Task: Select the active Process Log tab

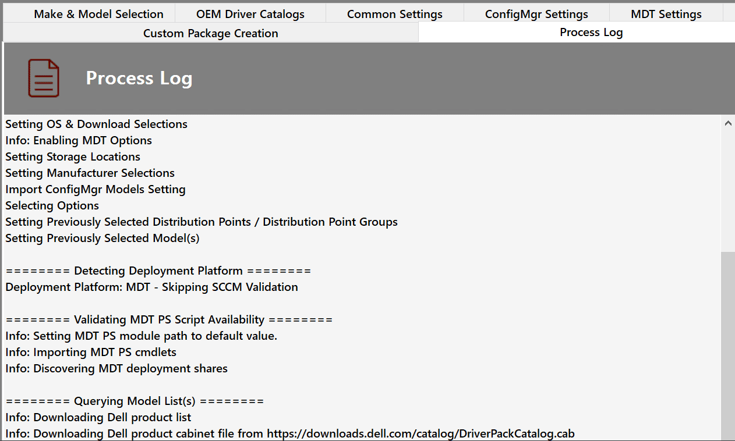Action: (591, 33)
